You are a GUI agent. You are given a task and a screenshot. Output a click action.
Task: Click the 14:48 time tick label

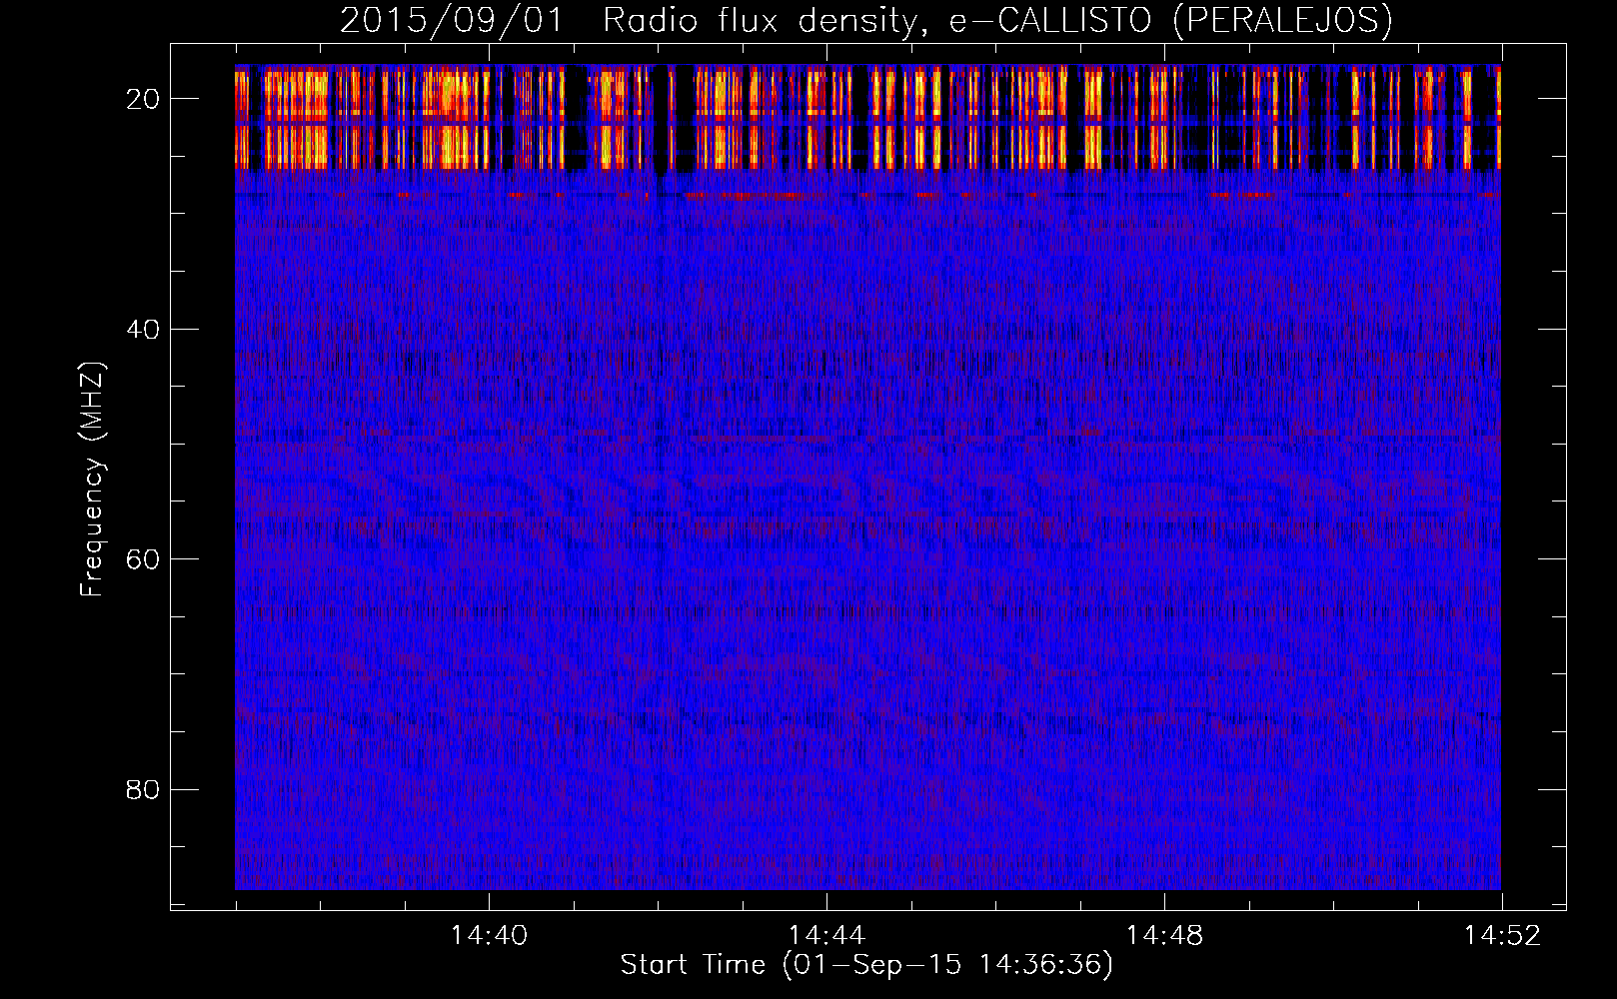click(x=1164, y=935)
